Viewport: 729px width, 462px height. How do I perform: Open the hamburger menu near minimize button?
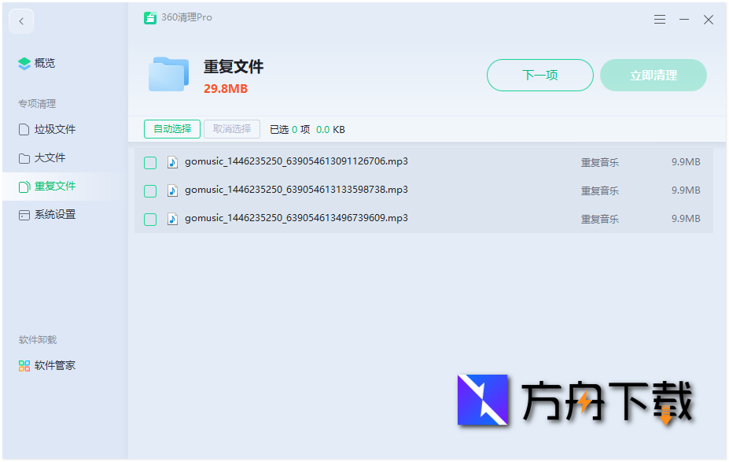[659, 20]
